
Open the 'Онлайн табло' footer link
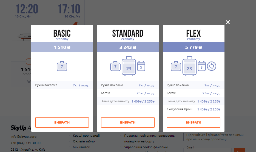(84, 141)
